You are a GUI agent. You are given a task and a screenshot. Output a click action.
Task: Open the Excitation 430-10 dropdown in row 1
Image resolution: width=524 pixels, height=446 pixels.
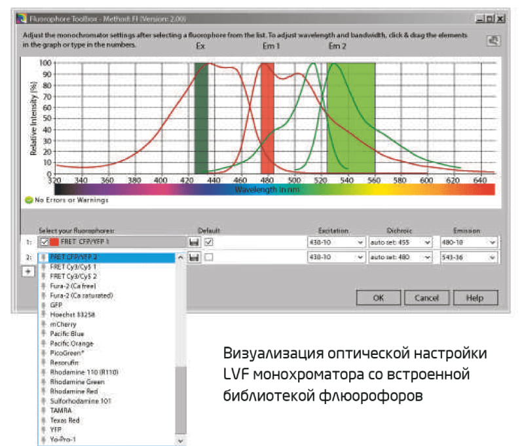[360, 242]
